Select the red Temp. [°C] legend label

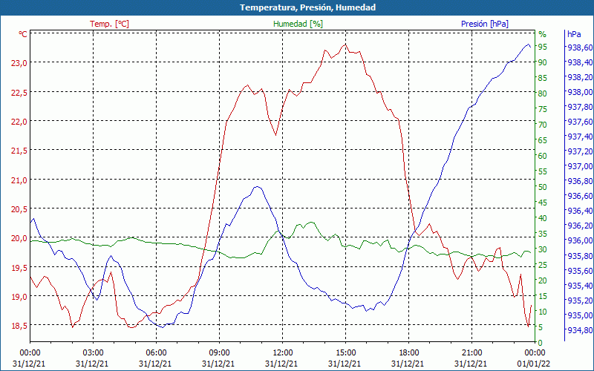coord(109,24)
